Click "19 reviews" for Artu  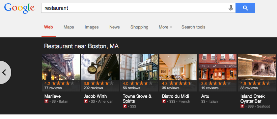click(x=210, y=88)
